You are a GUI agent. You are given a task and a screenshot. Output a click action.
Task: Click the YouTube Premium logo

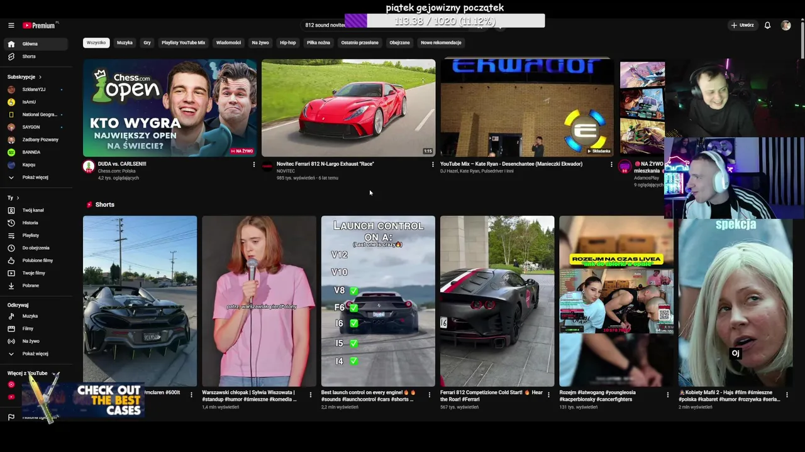pyautogui.click(x=40, y=25)
